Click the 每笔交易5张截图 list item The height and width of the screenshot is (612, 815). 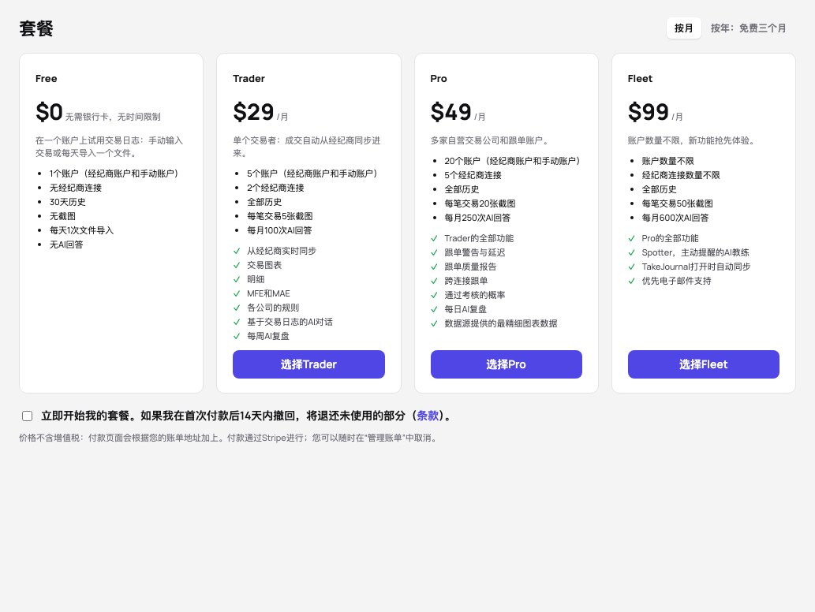coord(279,216)
